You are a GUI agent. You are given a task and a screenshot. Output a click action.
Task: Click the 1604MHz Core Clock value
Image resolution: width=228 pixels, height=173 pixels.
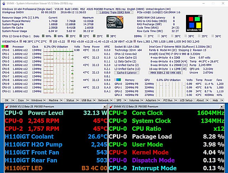[x=211, y=113]
